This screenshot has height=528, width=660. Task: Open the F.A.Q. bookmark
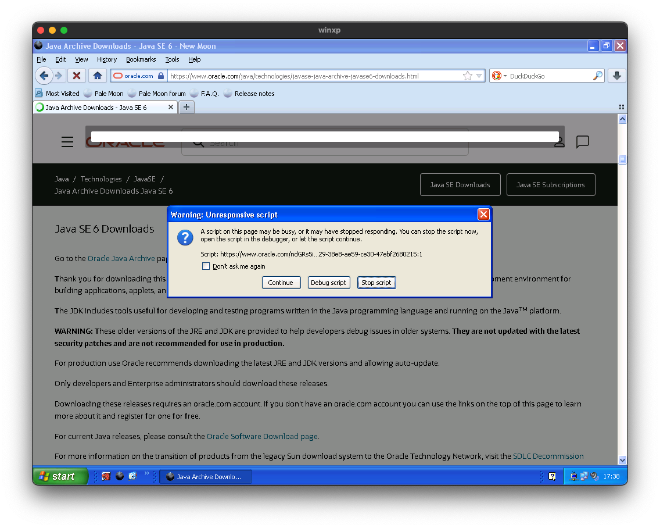205,94
